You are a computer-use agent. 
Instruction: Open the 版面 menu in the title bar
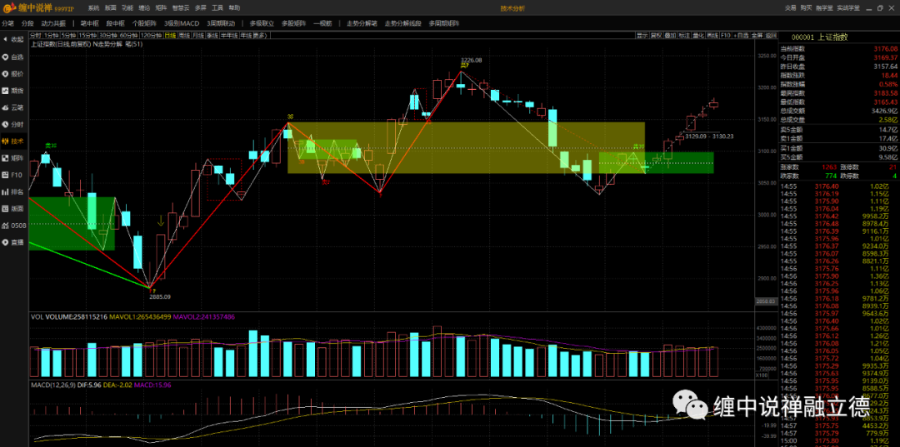coord(111,8)
